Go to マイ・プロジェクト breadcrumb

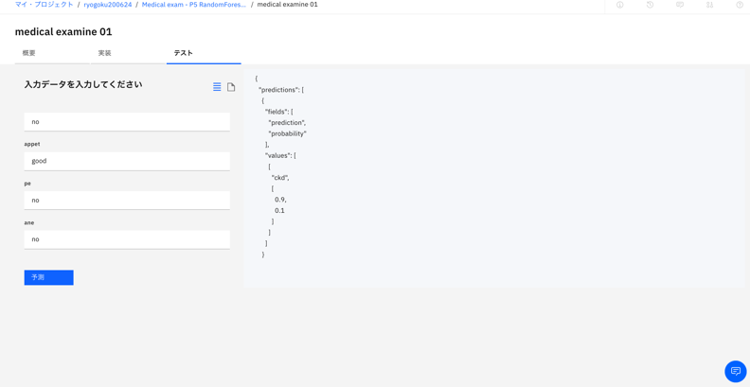pos(44,5)
